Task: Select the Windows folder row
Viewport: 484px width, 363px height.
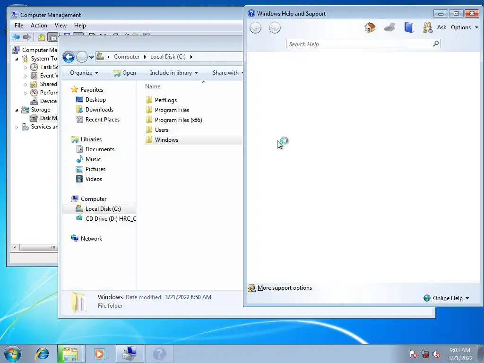Action: click(x=193, y=139)
